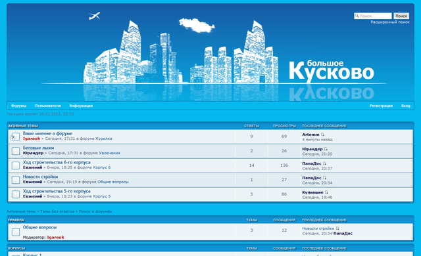The height and width of the screenshot is (256, 421).
Task: Click the forum icon beside 'Общие вопросы'
Action: pos(16,232)
